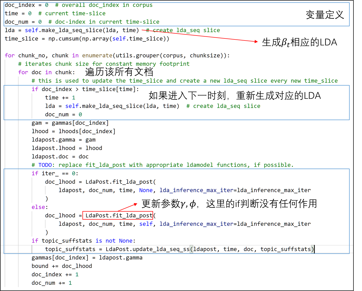Image resolution: width=362 pixels, height=291 pixels.
Task: Select the keyword None in fit_lda_post call
Action: click(146, 190)
